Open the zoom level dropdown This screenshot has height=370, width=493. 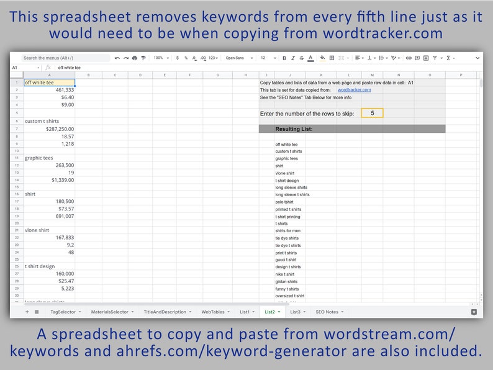click(x=161, y=58)
